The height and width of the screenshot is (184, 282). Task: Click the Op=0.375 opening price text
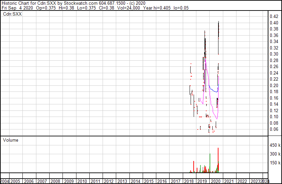46,8
